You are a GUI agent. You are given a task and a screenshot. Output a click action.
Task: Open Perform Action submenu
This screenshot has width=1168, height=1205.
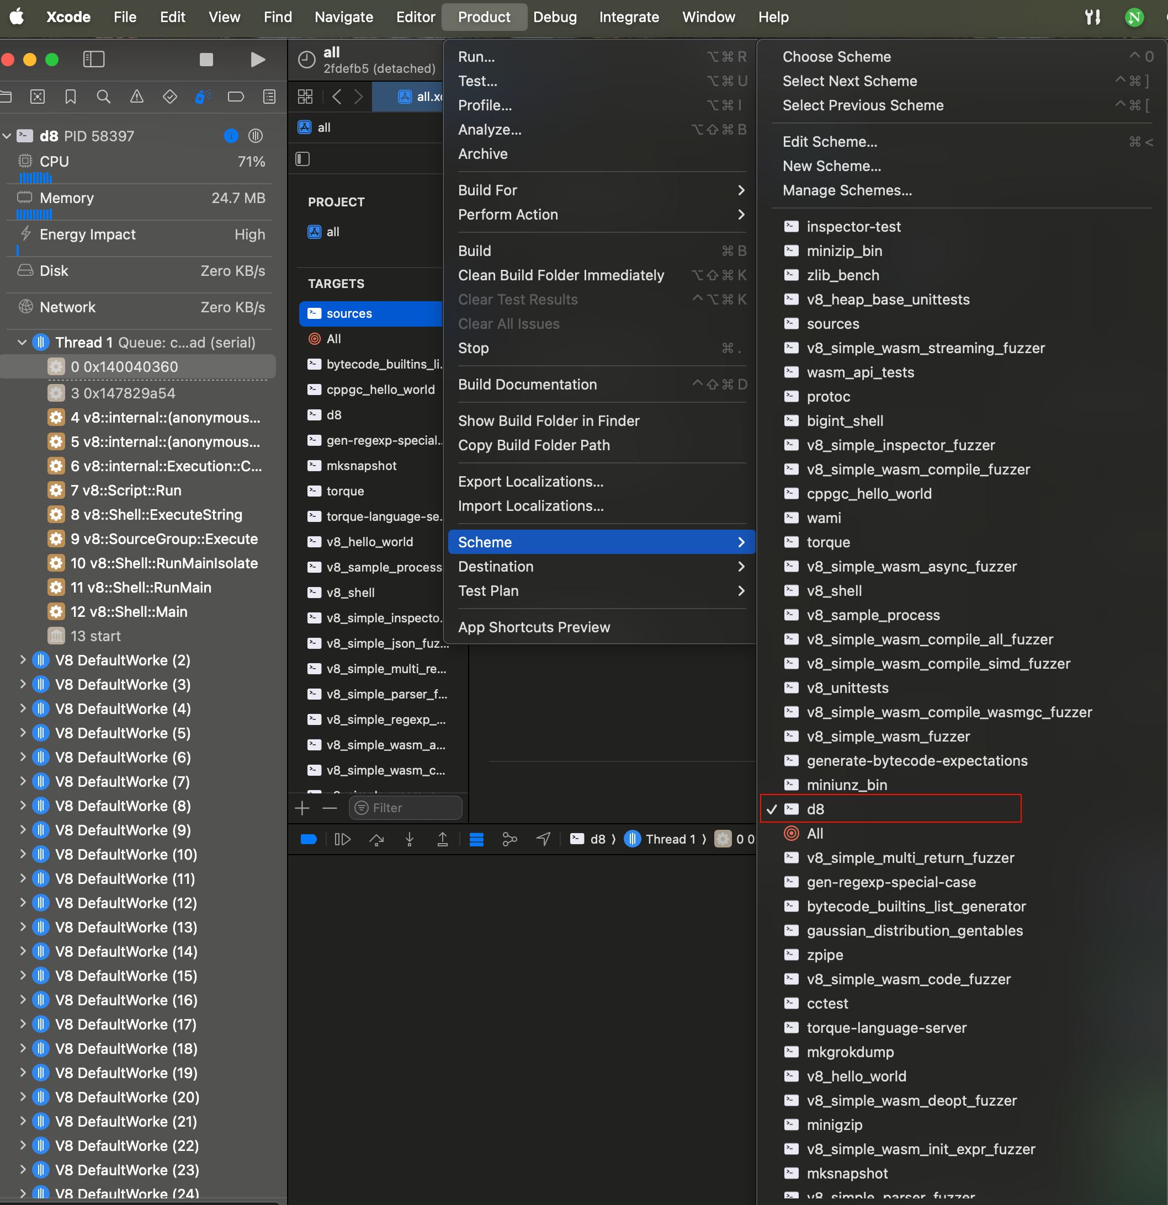(601, 215)
